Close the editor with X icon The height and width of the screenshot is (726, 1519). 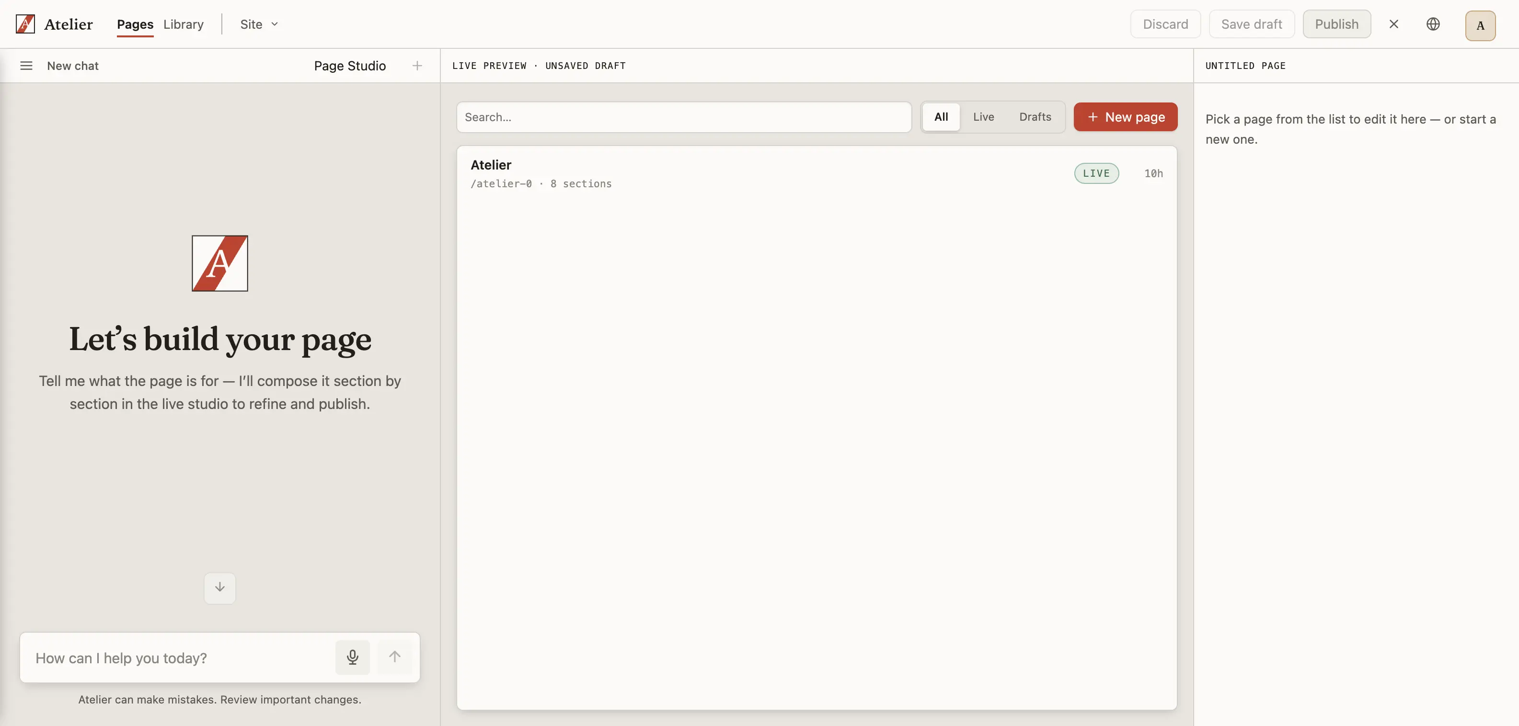click(x=1393, y=24)
